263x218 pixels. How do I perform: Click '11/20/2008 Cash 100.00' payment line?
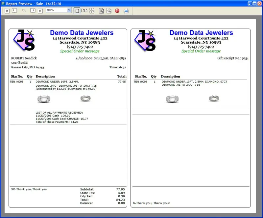coord(53,116)
